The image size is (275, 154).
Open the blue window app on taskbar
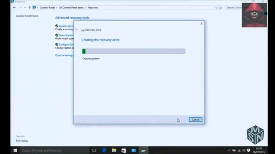coord(134,150)
